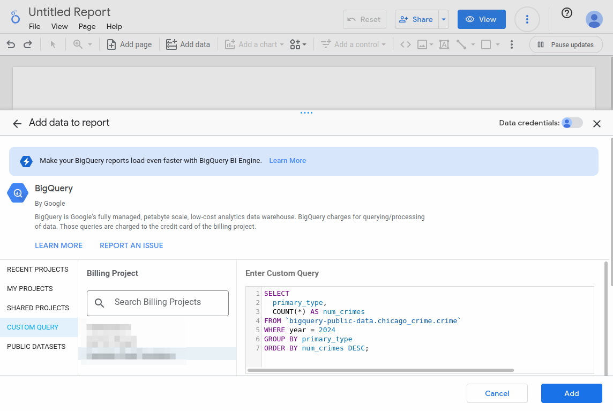Select MY PROJECTS tab
The width and height of the screenshot is (613, 411).
[x=29, y=289]
